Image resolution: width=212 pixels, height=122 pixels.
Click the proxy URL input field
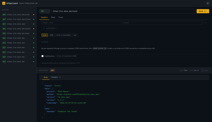point(131,56)
